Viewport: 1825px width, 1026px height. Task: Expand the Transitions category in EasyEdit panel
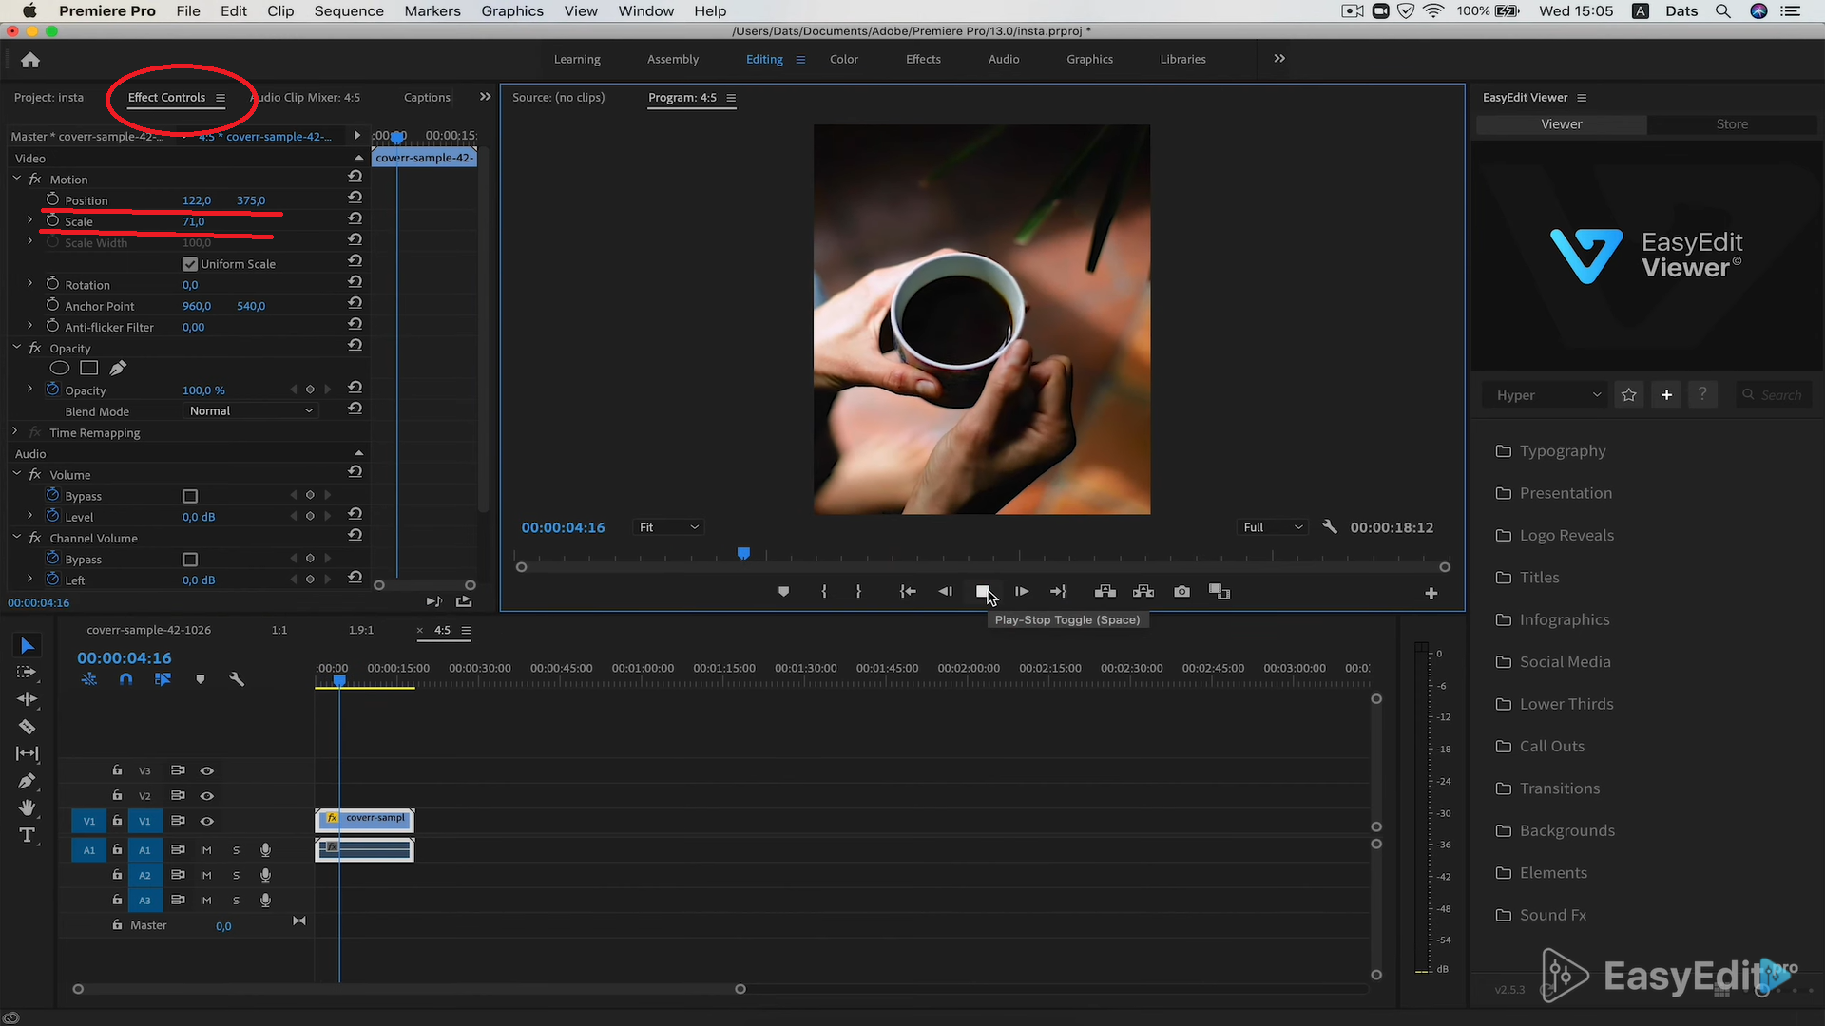click(x=1559, y=787)
